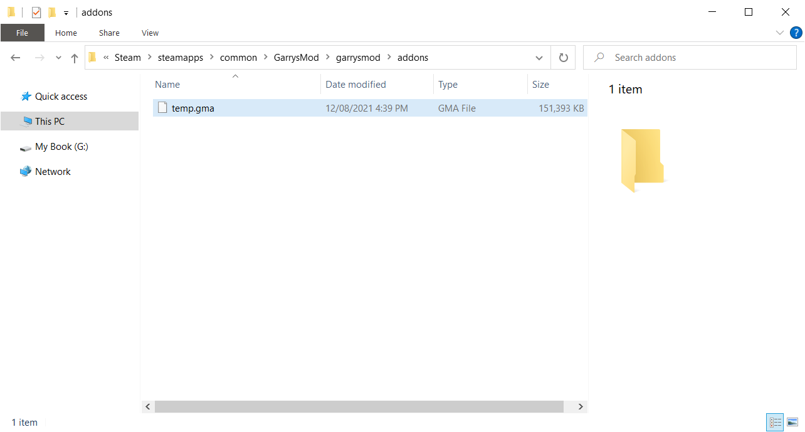
Task: Open the address bar history dropdown
Action: point(539,58)
